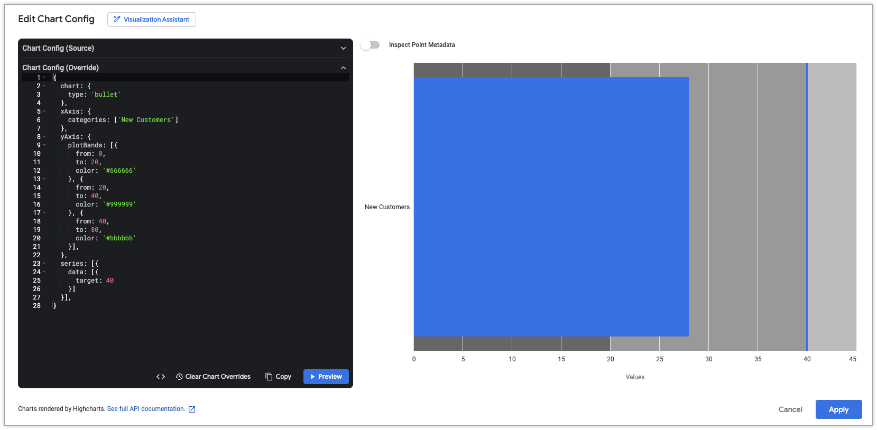Apply the chart config changes

pos(838,409)
